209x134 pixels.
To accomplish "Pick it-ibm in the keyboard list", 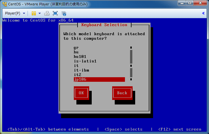I will tap(82, 70).
